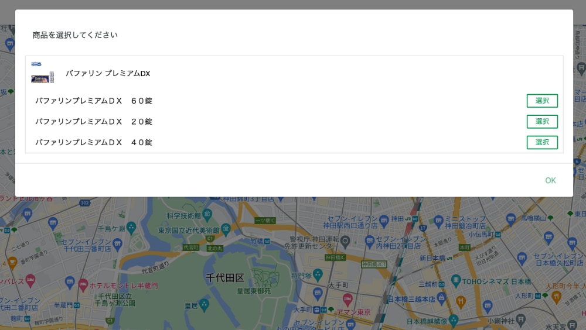
Task: Click 日本橋三越本店 shopping marker on map
Action: tap(442, 298)
